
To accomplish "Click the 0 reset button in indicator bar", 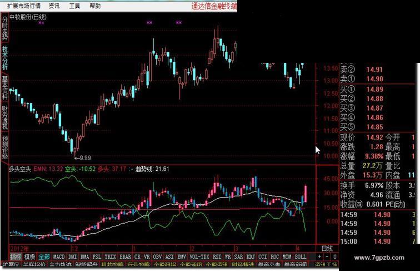I will (x=335, y=257).
